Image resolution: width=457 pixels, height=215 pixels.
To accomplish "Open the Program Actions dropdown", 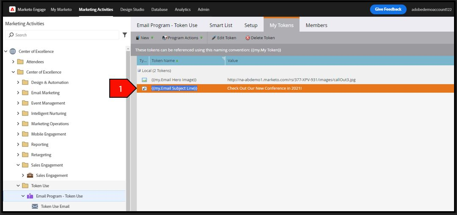I will pos(182,38).
